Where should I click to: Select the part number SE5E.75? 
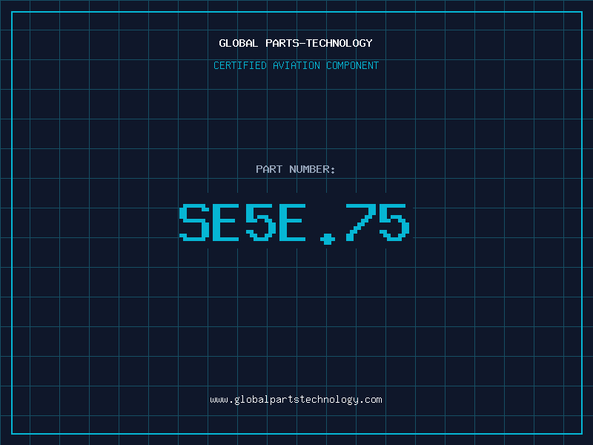(294, 223)
